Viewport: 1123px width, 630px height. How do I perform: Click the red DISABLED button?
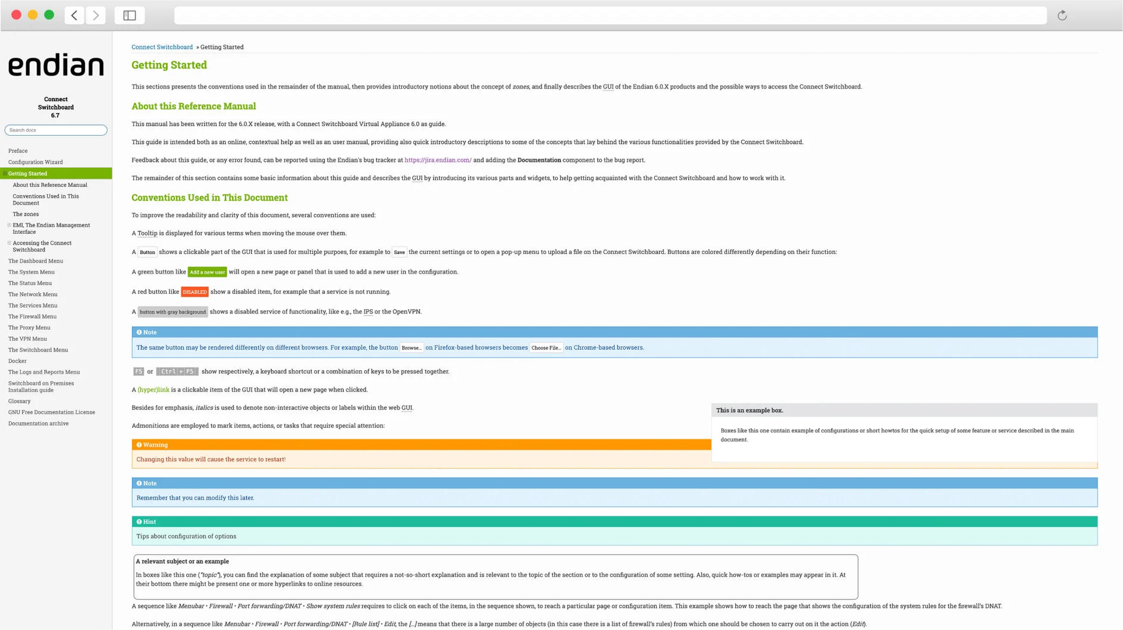tap(195, 292)
